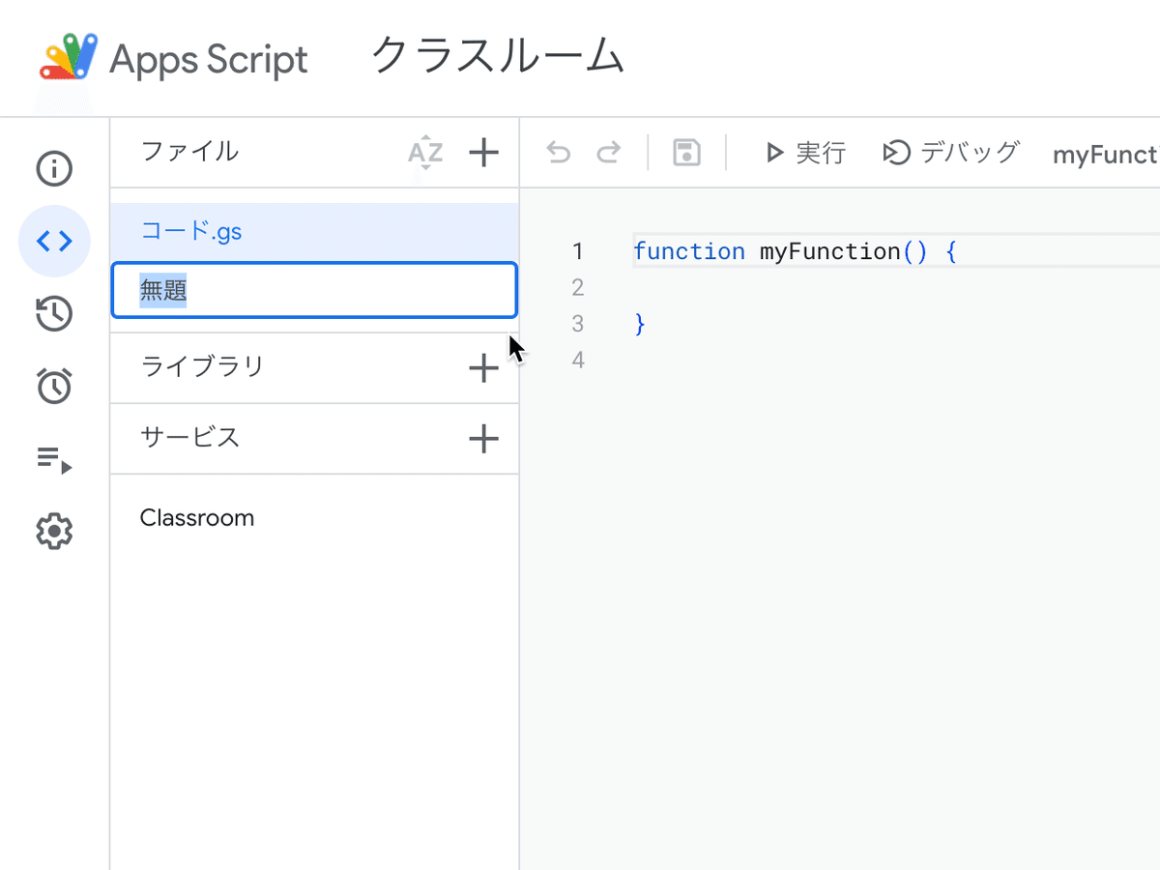Click the closing brace on line 3

coord(640,324)
